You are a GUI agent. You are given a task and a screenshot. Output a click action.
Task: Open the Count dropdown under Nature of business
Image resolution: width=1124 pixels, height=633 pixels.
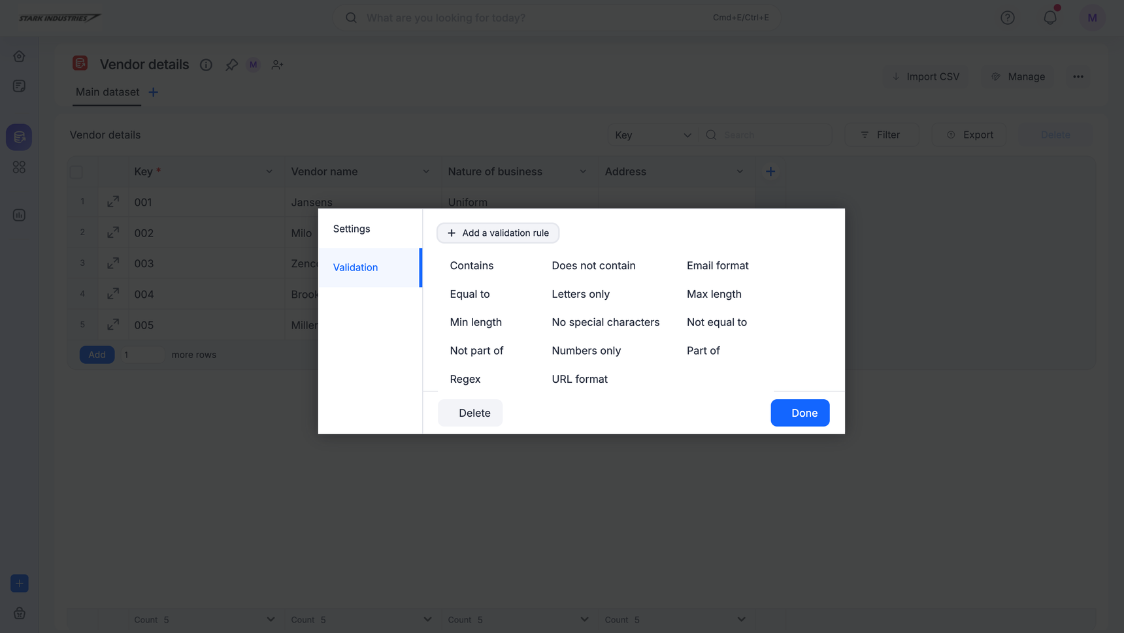[x=584, y=619]
